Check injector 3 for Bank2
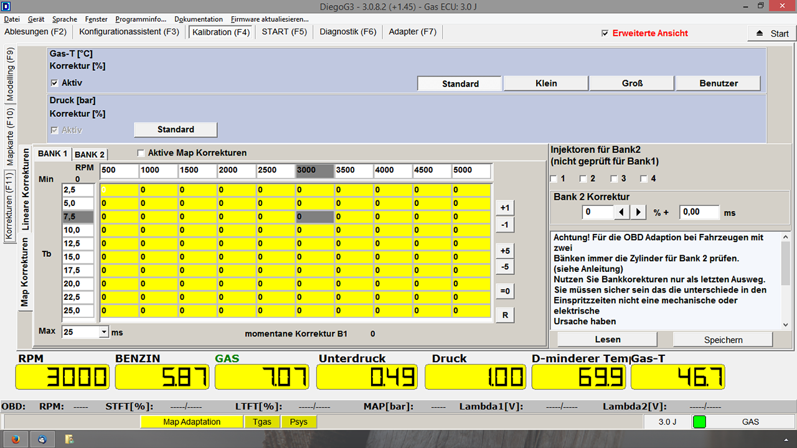The width and height of the screenshot is (797, 448). point(615,179)
